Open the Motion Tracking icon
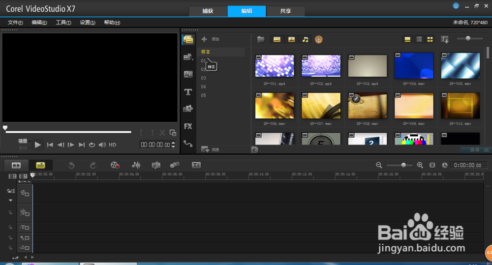This screenshot has width=492, height=265. 175,165
